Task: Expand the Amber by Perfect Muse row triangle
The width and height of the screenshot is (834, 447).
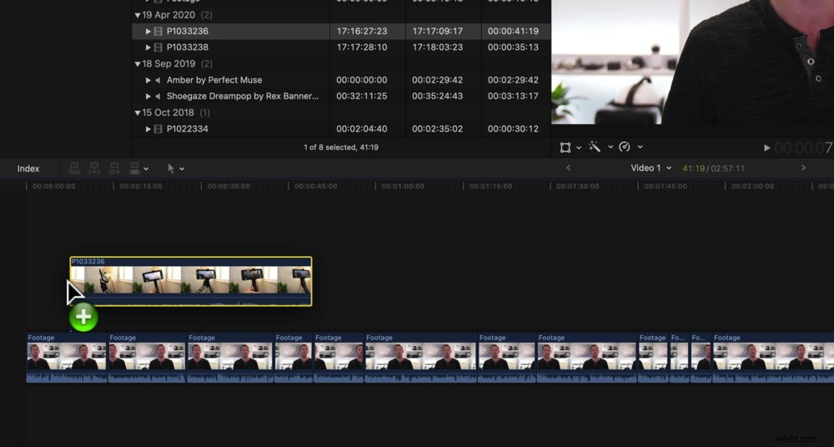Action: (x=148, y=80)
